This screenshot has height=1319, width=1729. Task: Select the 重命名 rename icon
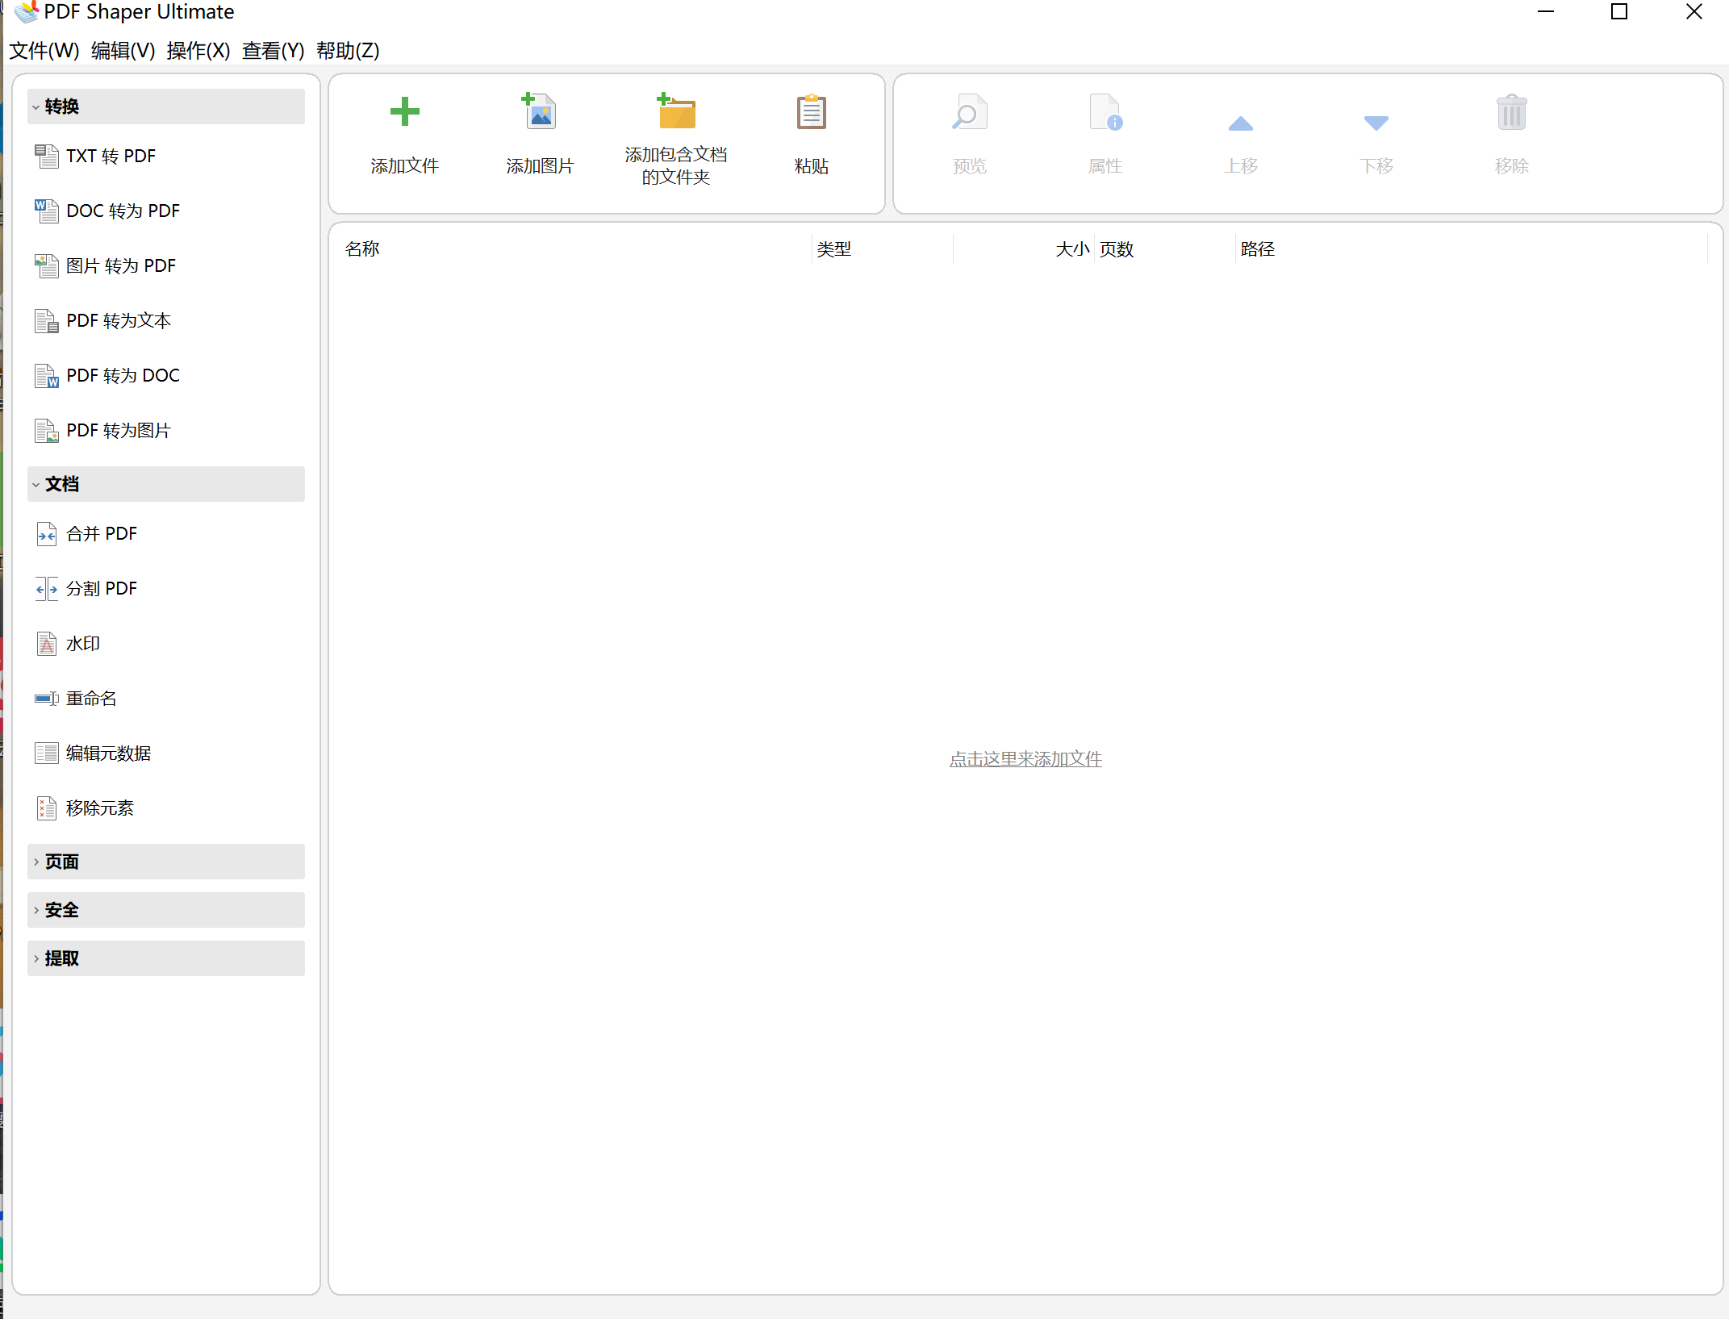tap(47, 698)
